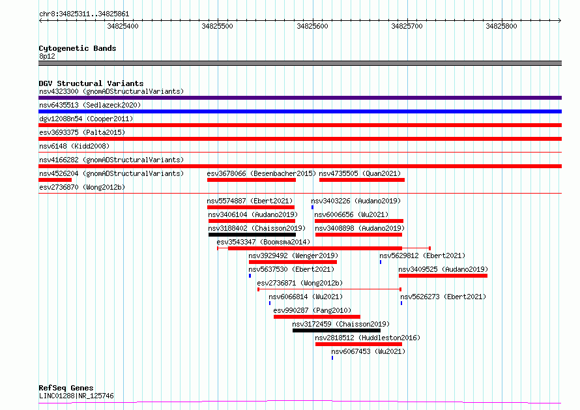Image resolution: width=580 pixels, height=410 pixels.
Task: Click the 8p12 band label
Action: click(x=47, y=56)
